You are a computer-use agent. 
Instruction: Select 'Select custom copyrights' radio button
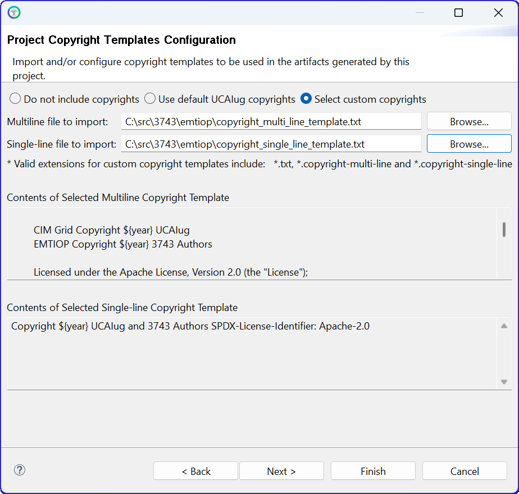click(x=306, y=99)
